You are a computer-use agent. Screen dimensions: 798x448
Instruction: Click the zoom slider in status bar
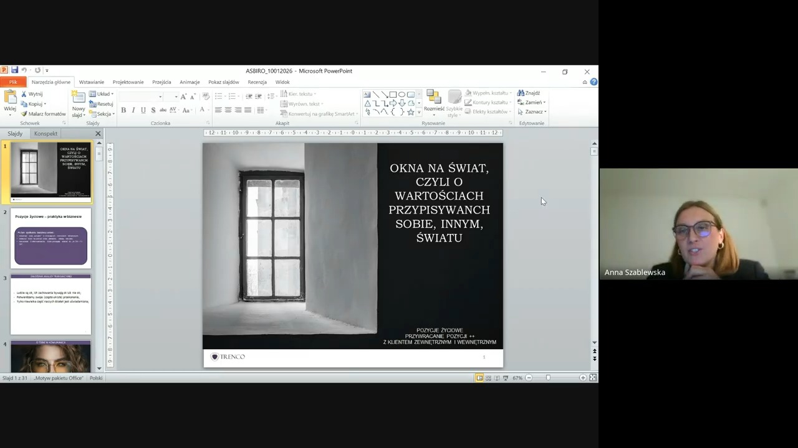click(548, 378)
